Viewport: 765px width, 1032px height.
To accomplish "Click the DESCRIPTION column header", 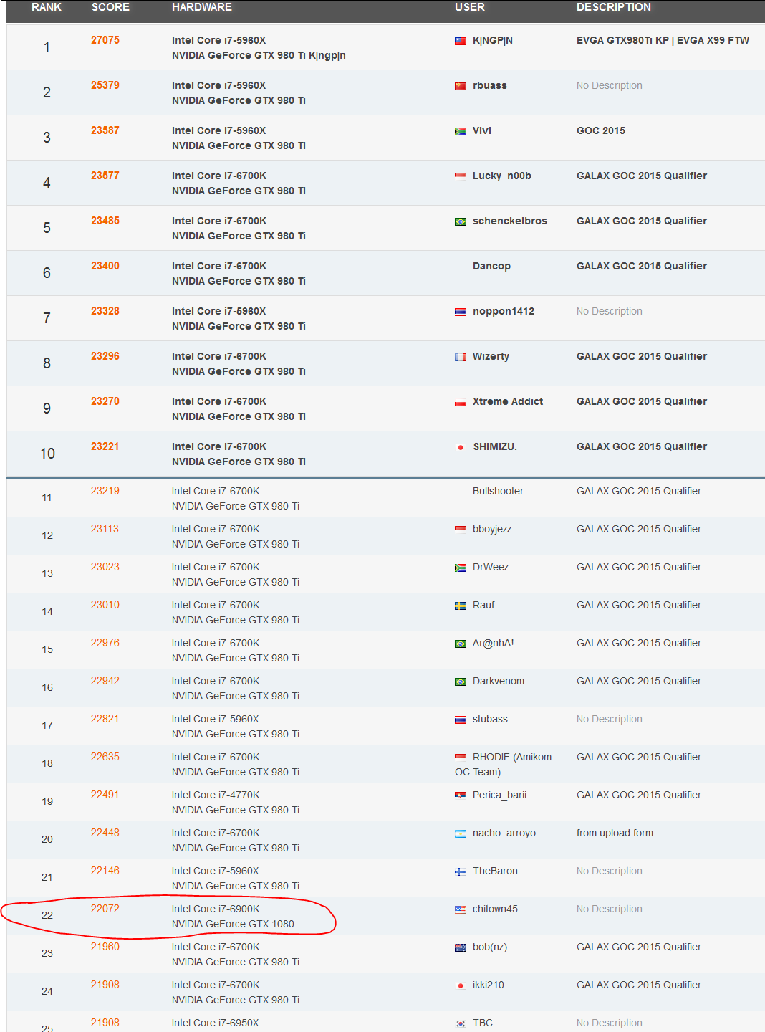I will pyautogui.click(x=614, y=7).
